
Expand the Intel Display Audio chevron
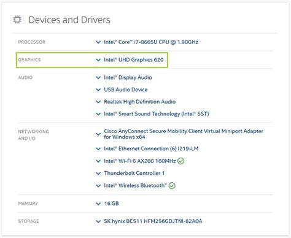coord(98,78)
